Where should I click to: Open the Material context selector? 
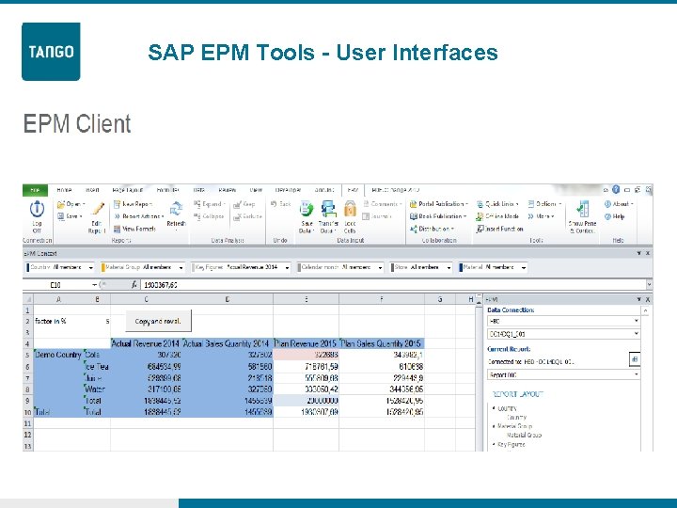493,267
